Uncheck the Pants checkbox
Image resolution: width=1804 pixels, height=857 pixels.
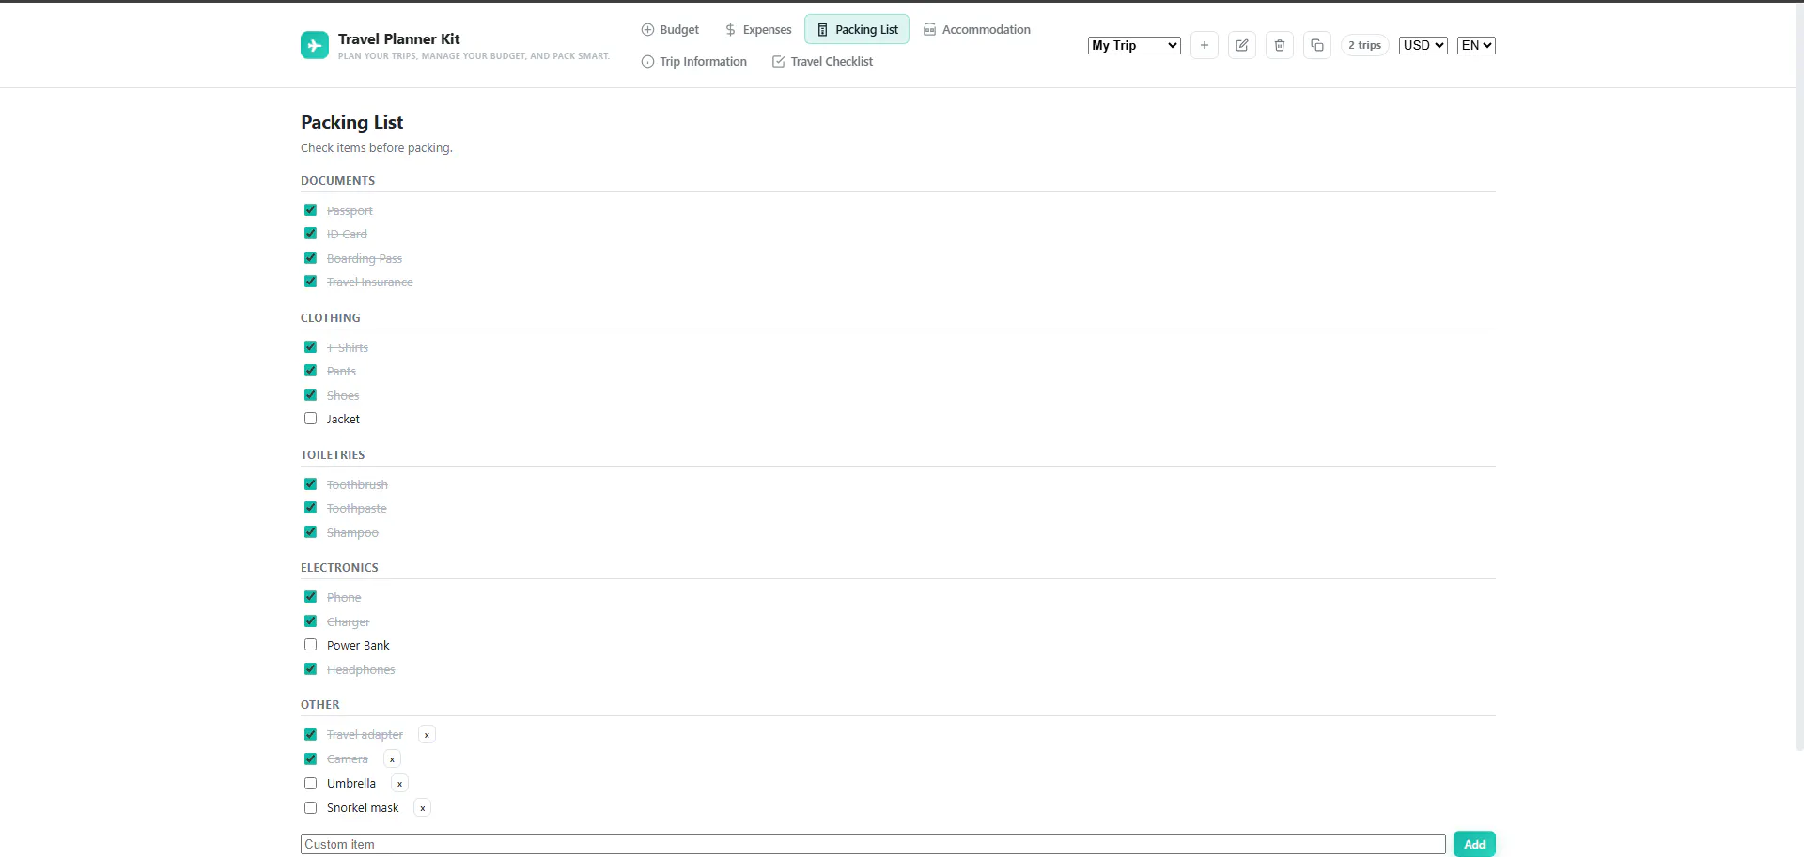[x=310, y=371]
